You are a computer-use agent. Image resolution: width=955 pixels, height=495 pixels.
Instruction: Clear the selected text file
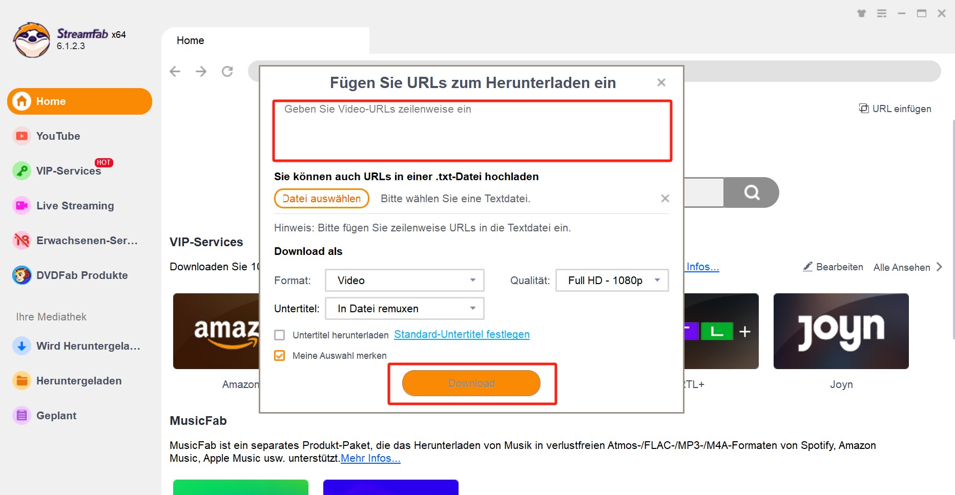coord(665,198)
